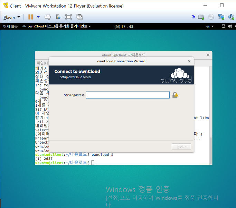
Task: Click the Server Address label
Action: 74,95
